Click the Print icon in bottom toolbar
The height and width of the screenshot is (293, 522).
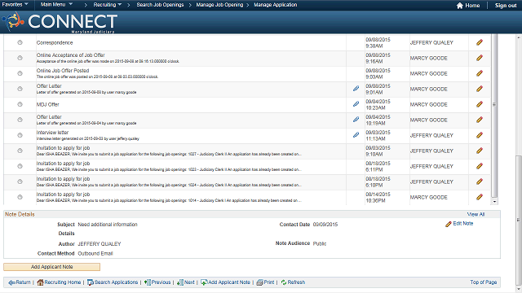[x=259, y=282]
